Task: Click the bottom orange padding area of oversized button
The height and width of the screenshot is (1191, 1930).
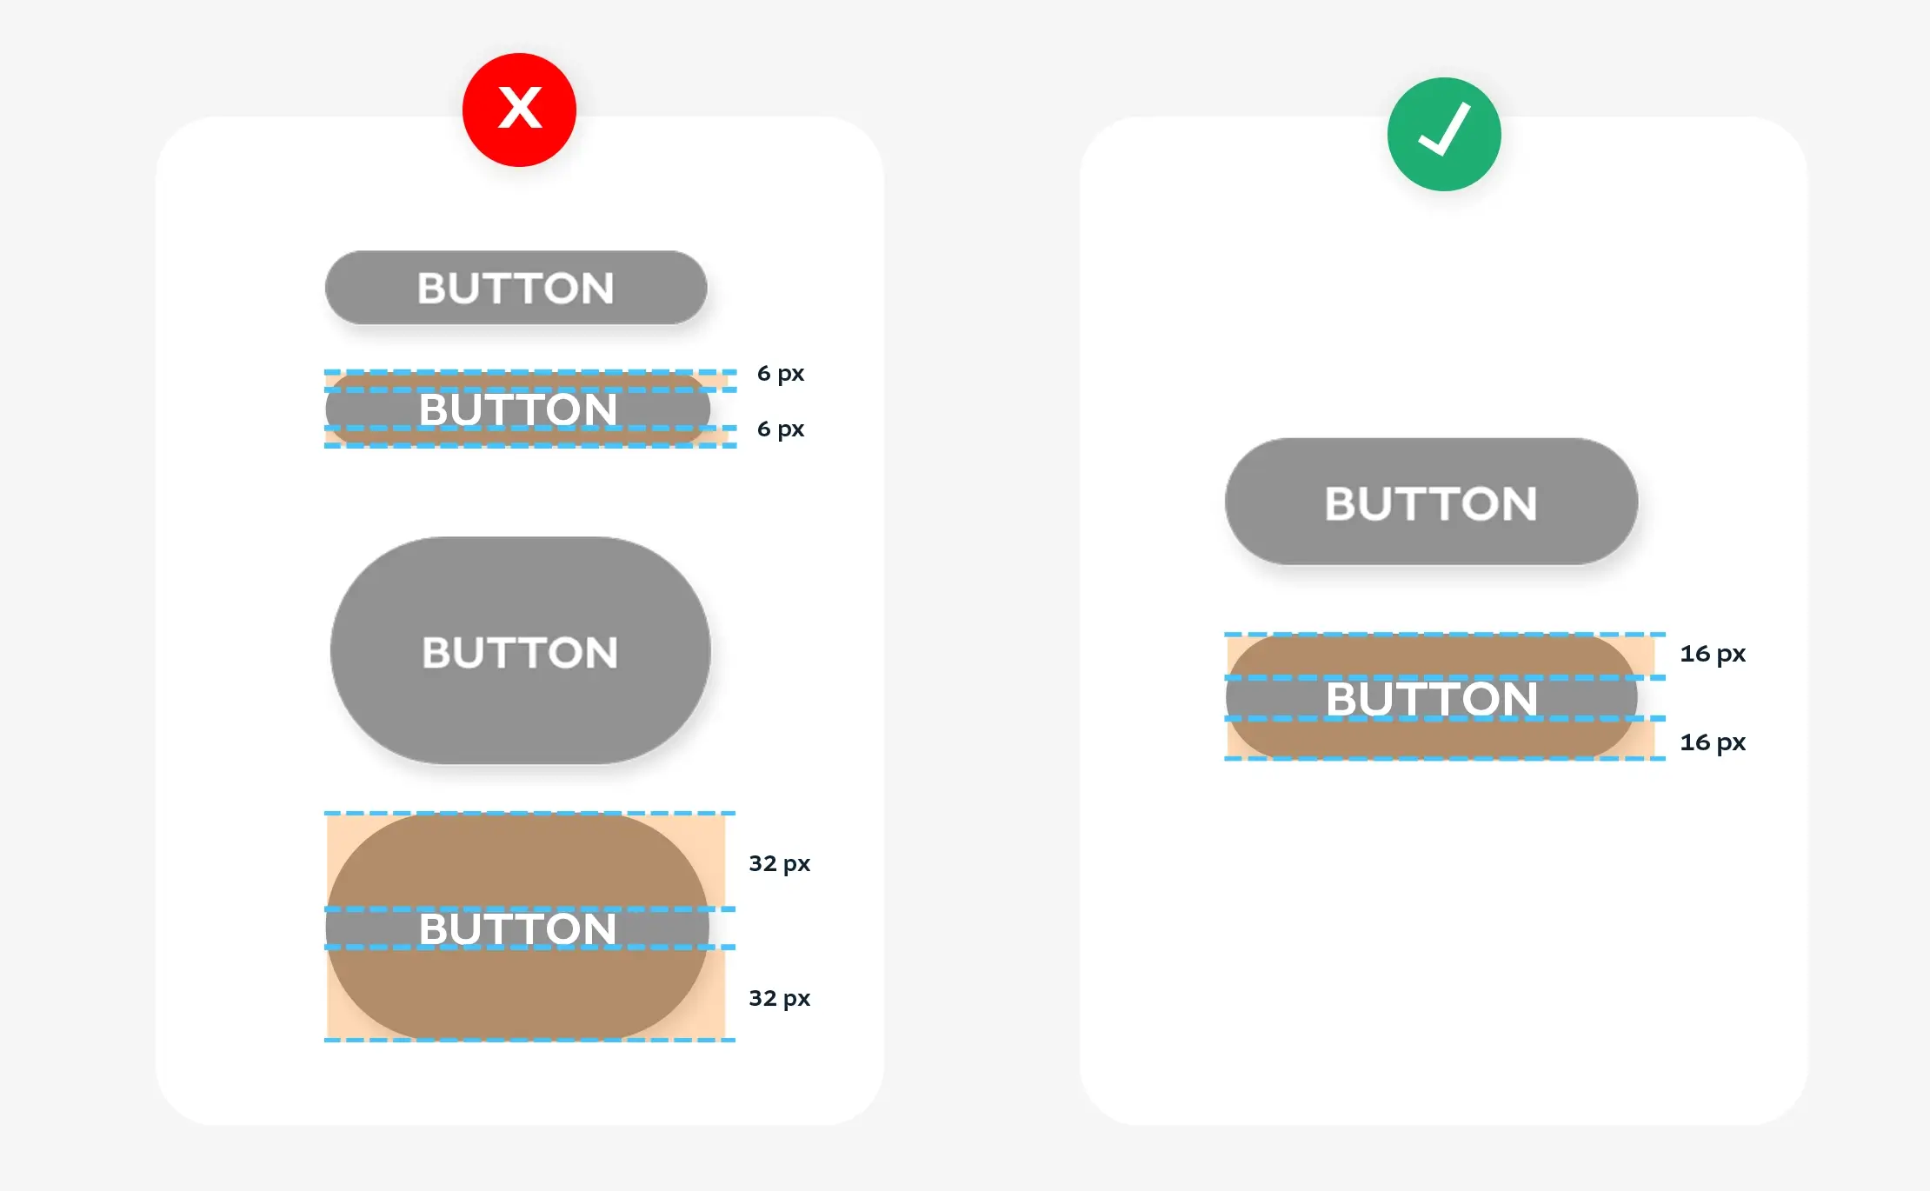Action: tap(526, 994)
